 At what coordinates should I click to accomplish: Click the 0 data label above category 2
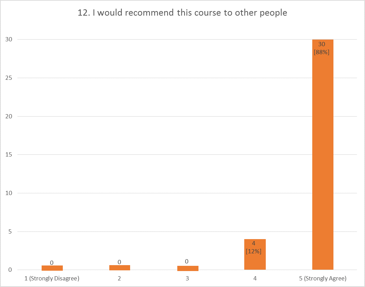click(x=119, y=262)
